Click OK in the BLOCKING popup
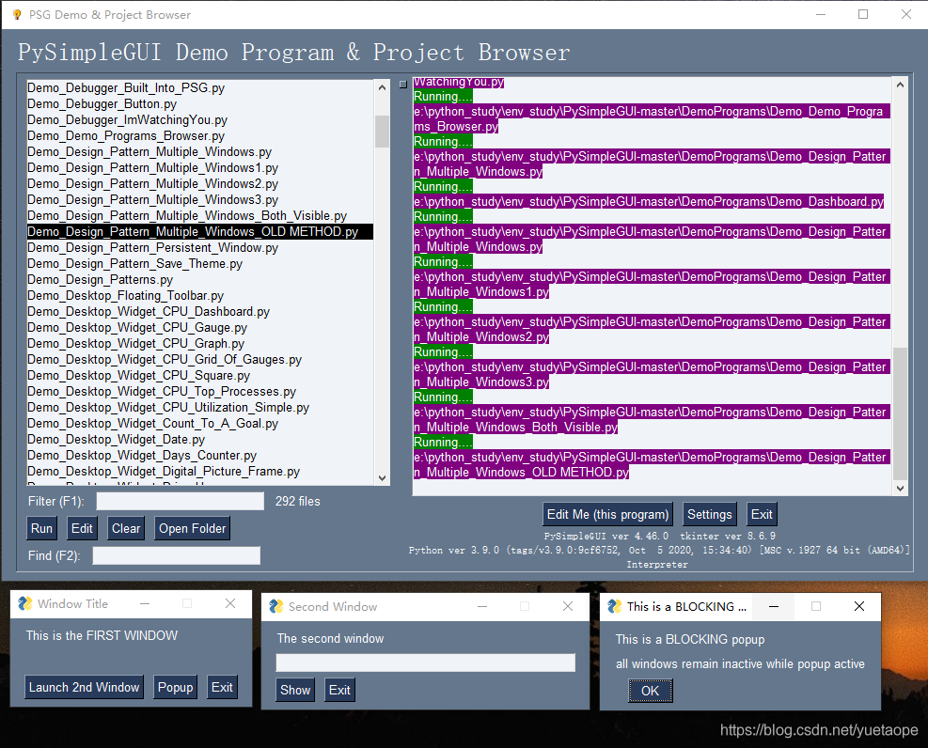 tap(650, 691)
